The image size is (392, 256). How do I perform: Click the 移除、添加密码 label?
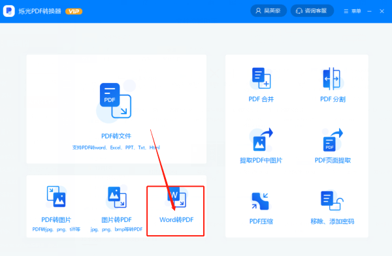(x=333, y=221)
